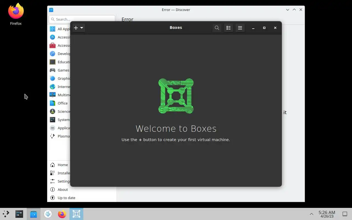The height and width of the screenshot is (220, 352).
Task: Click the show desktop button
Action: [345, 214]
